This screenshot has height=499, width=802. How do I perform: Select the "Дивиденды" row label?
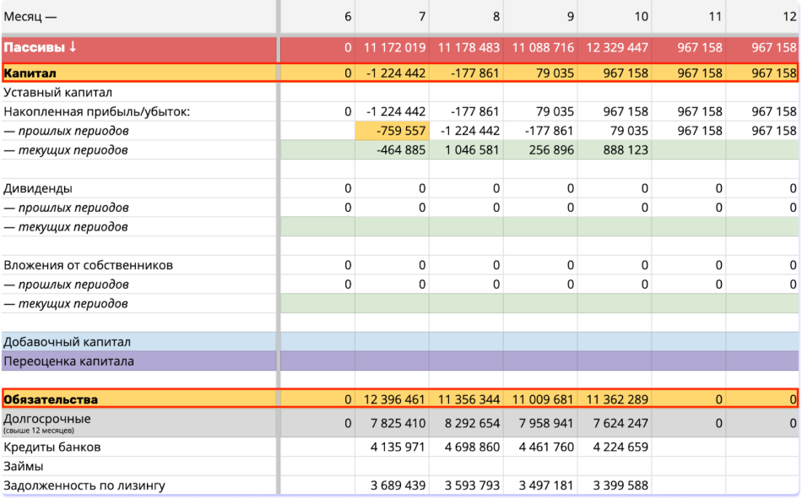pyautogui.click(x=38, y=188)
